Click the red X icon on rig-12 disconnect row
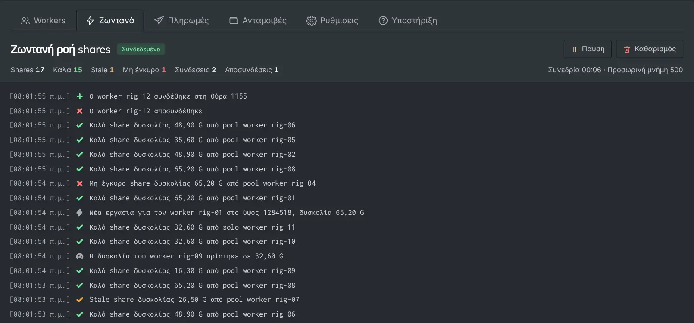The image size is (694, 323). [80, 111]
